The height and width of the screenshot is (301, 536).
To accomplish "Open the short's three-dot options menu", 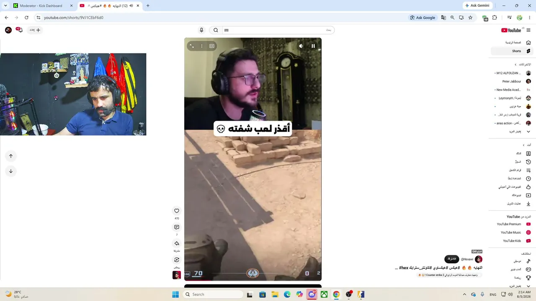I will pyautogui.click(x=202, y=46).
